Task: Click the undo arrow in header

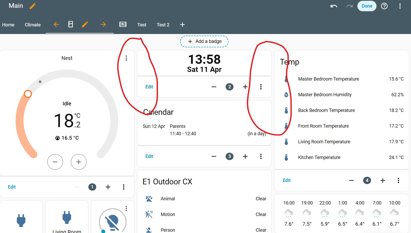Action: pyautogui.click(x=334, y=6)
